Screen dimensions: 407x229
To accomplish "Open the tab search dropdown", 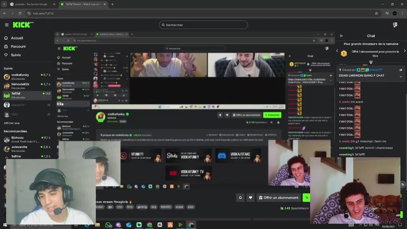I will click(x=4, y=4).
